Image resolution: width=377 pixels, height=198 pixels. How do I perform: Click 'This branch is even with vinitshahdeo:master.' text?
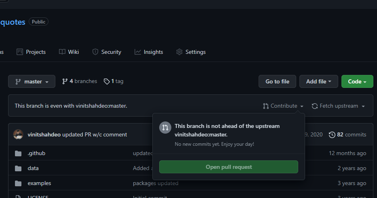click(x=71, y=106)
